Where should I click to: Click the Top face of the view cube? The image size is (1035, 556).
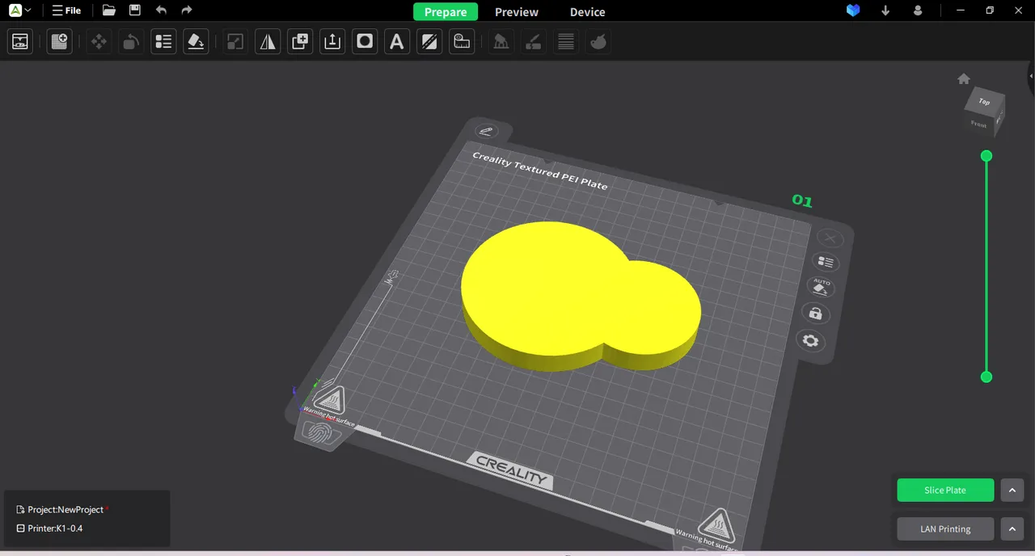984,102
